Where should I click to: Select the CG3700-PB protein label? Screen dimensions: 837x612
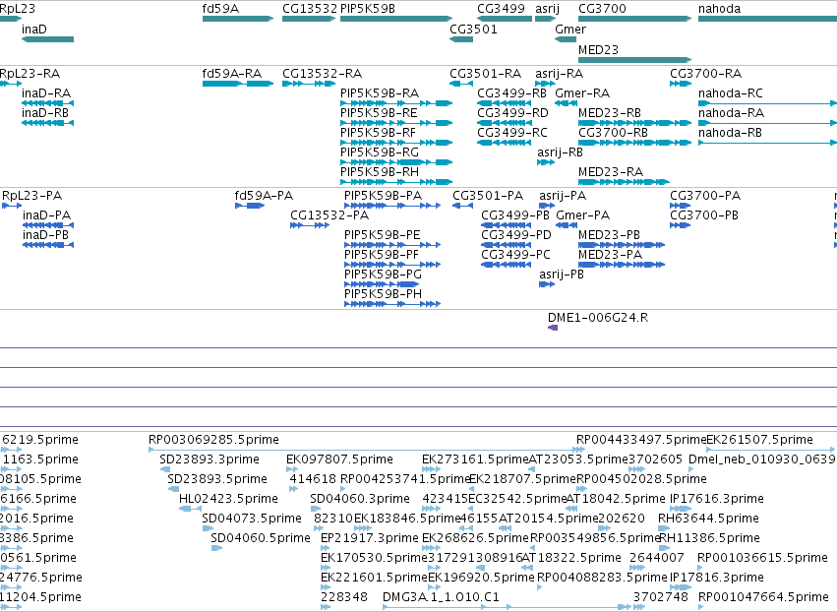[704, 215]
